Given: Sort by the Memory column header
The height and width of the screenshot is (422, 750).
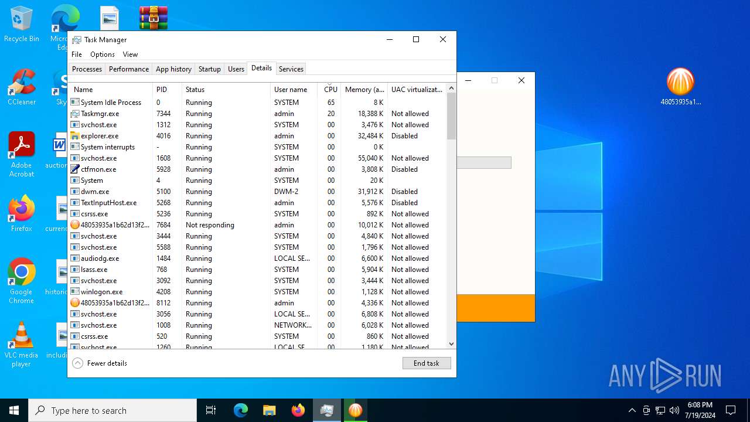Looking at the screenshot, I should pyautogui.click(x=364, y=90).
